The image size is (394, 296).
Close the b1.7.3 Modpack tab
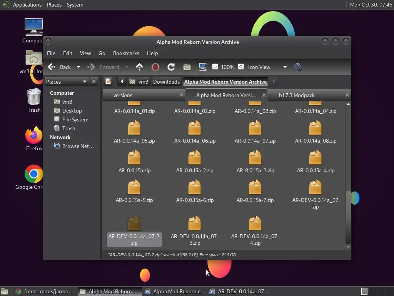pyautogui.click(x=347, y=95)
